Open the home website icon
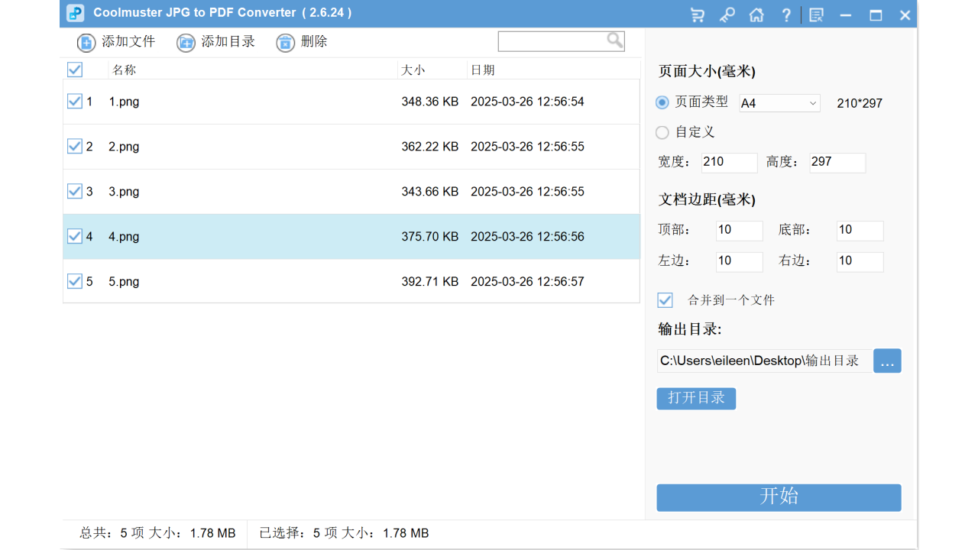 pos(756,15)
